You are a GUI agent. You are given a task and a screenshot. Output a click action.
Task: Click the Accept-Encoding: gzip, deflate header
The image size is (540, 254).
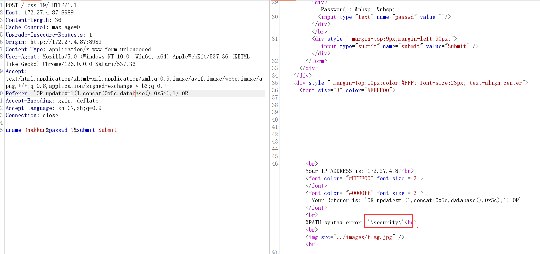click(x=52, y=101)
